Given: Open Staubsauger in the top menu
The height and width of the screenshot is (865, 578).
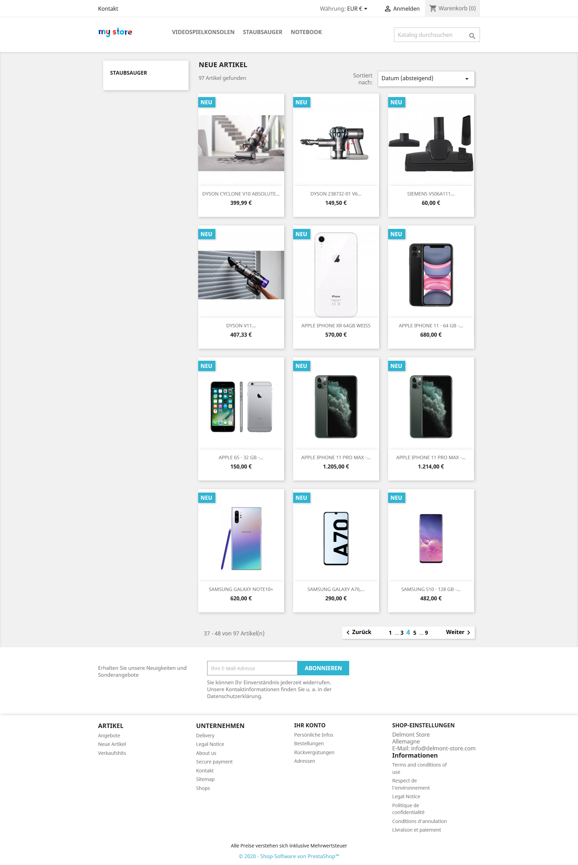Looking at the screenshot, I should coord(263,32).
